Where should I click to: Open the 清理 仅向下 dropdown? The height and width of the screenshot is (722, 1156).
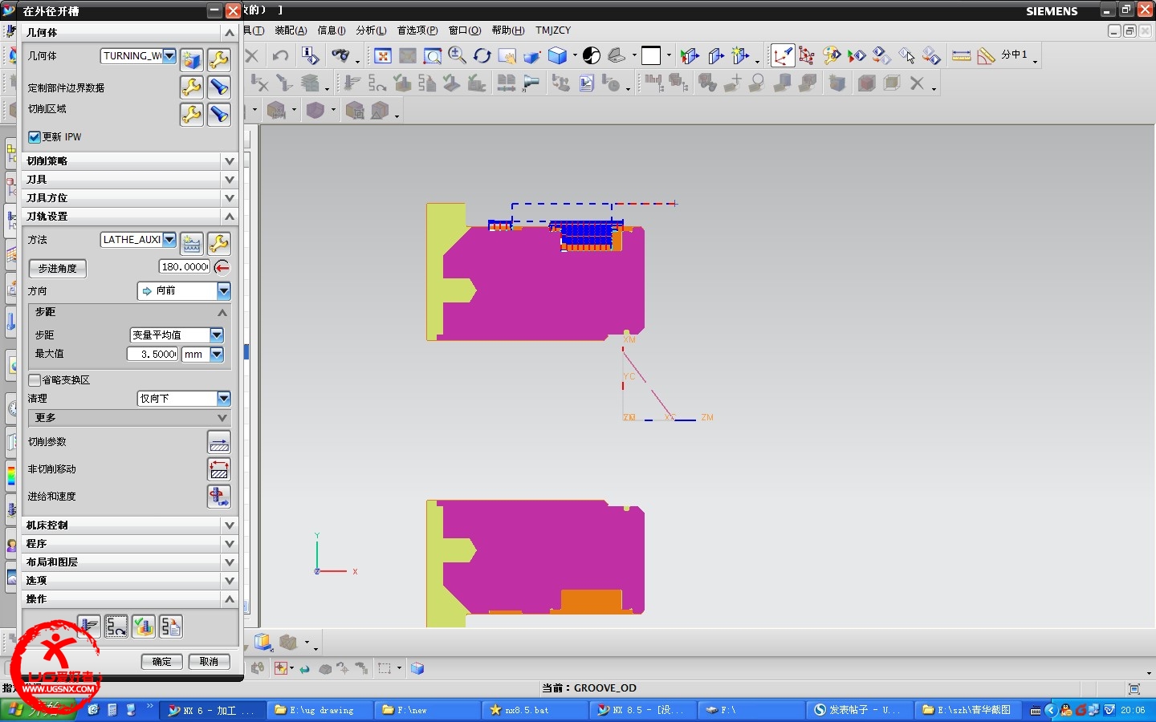224,399
